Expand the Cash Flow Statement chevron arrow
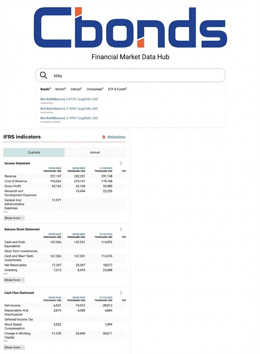The width and height of the screenshot is (260, 354). 121,292
